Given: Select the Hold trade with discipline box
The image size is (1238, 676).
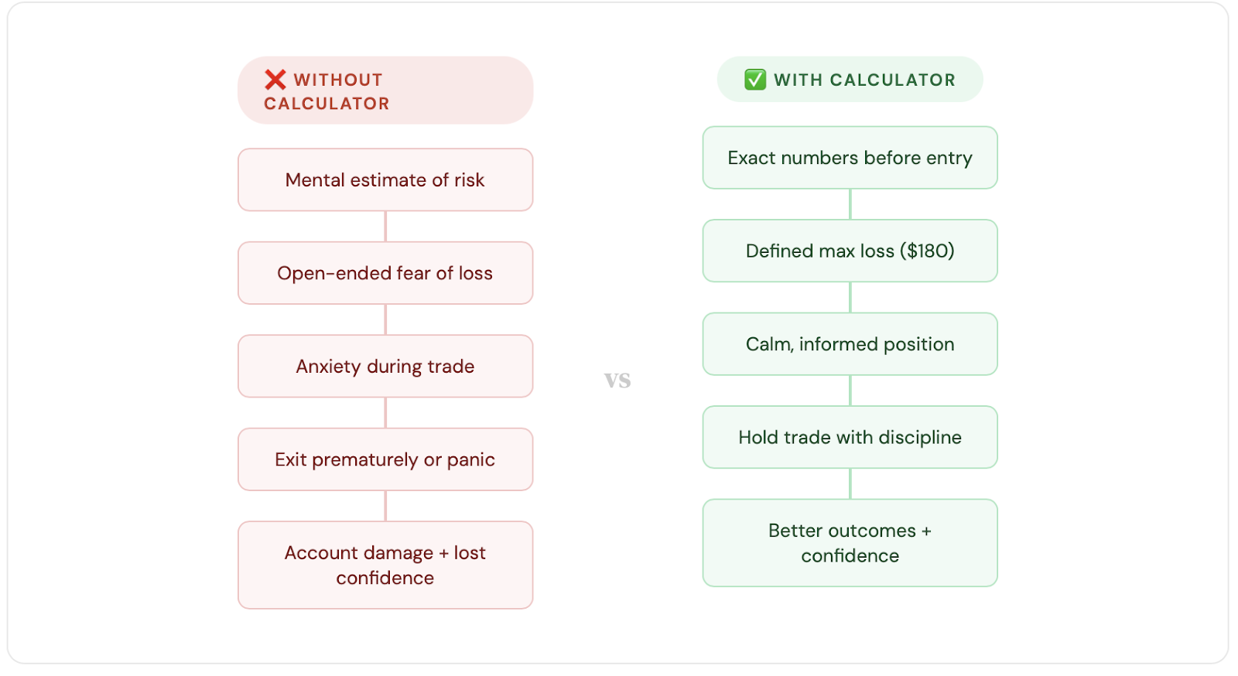Looking at the screenshot, I should (850, 437).
